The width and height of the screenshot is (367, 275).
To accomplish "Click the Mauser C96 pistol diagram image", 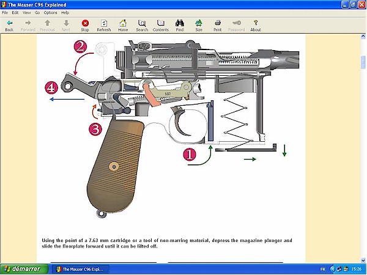I will [171, 128].
